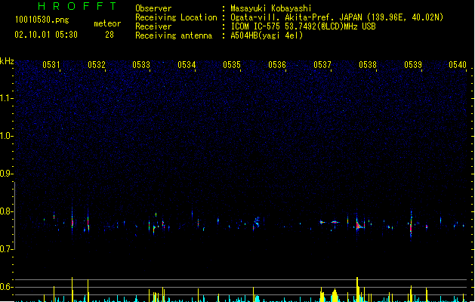Viewport: 475px width, 302px height.
Task: Click the 1.1 kHz axis label
Action: pyautogui.click(x=6, y=98)
